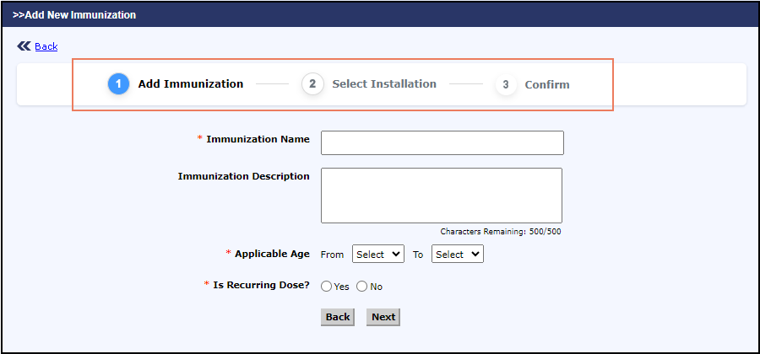Viewport: 760px width, 354px height.
Task: Open the Applicable Age From dropdown
Action: coord(377,254)
